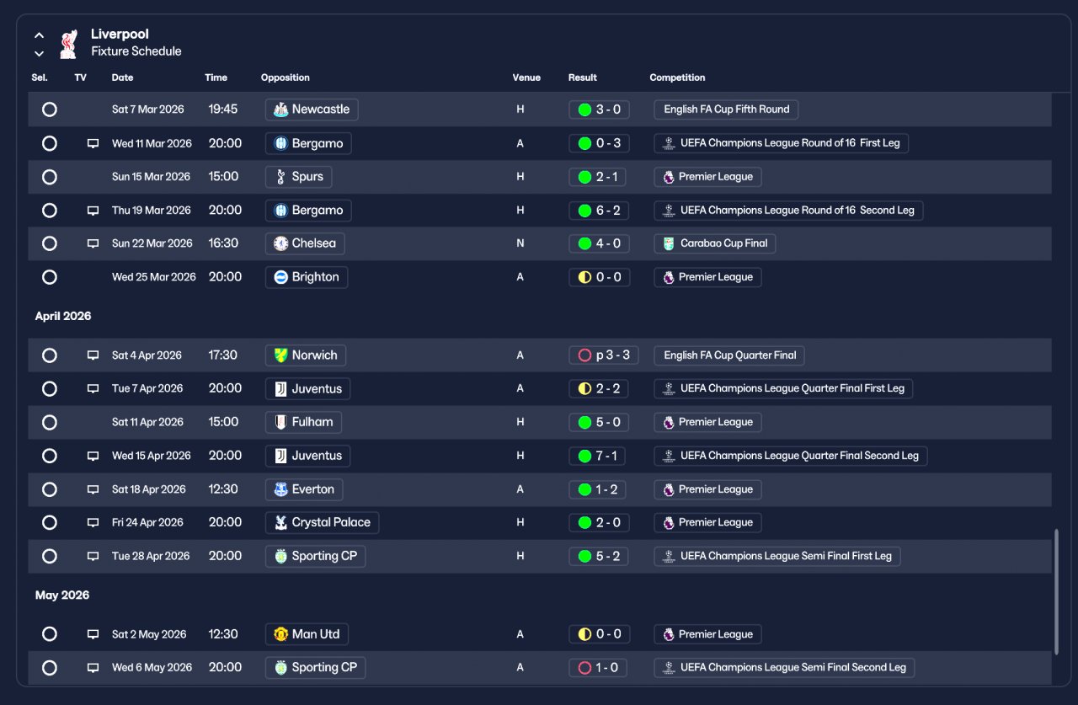1078x705 pixels.
Task: Select the Newcastle FA Cup fixture radio
Action: [x=50, y=109]
